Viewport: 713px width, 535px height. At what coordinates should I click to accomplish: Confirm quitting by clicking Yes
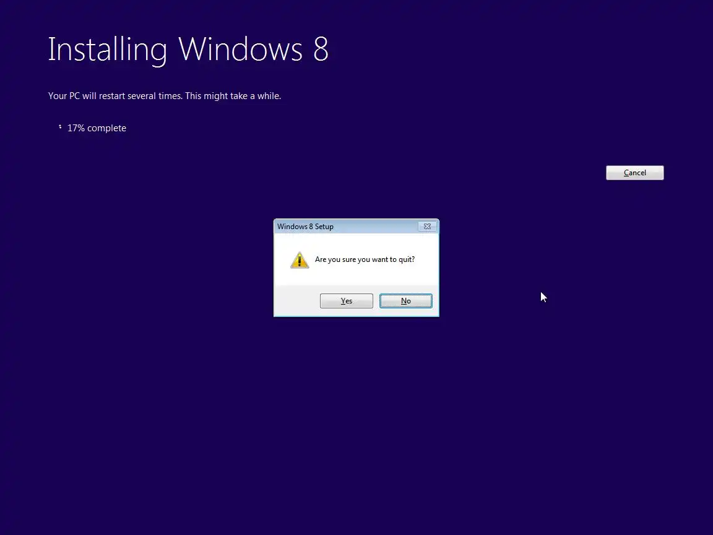[x=346, y=301]
